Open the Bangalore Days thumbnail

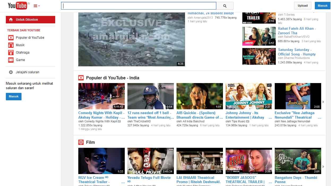pos(298,161)
